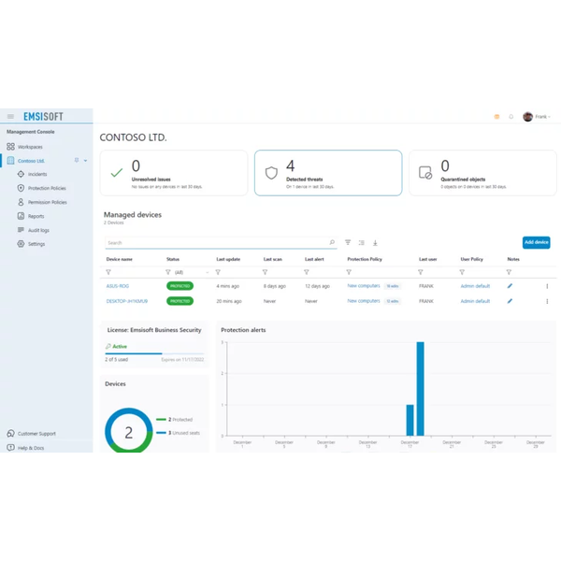Open the DESKTOP-JH1KMU9 device link

tap(126, 301)
